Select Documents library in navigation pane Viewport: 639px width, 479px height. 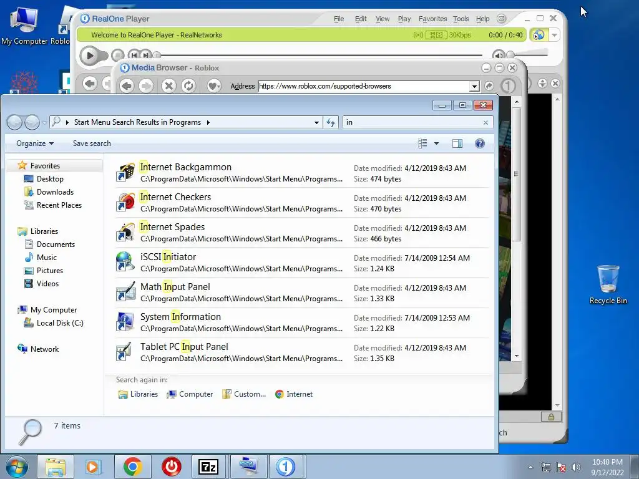click(x=56, y=244)
